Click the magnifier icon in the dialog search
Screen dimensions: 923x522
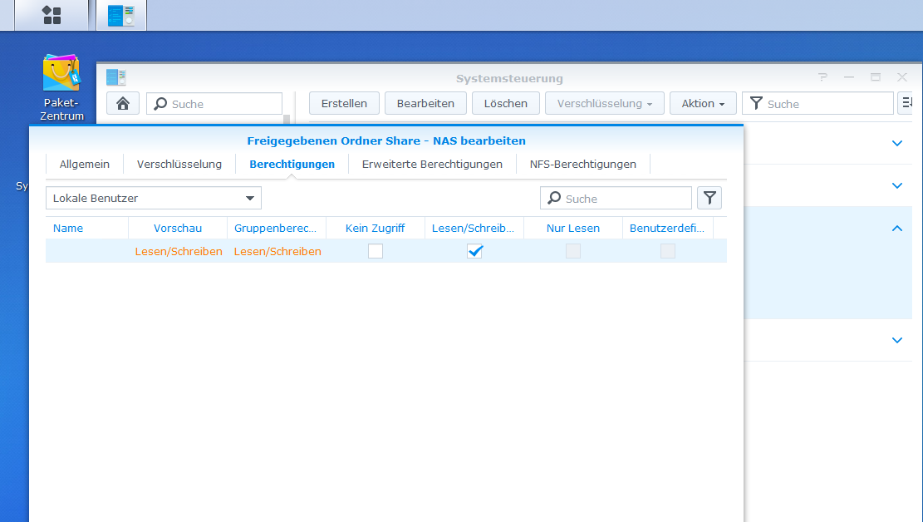554,198
